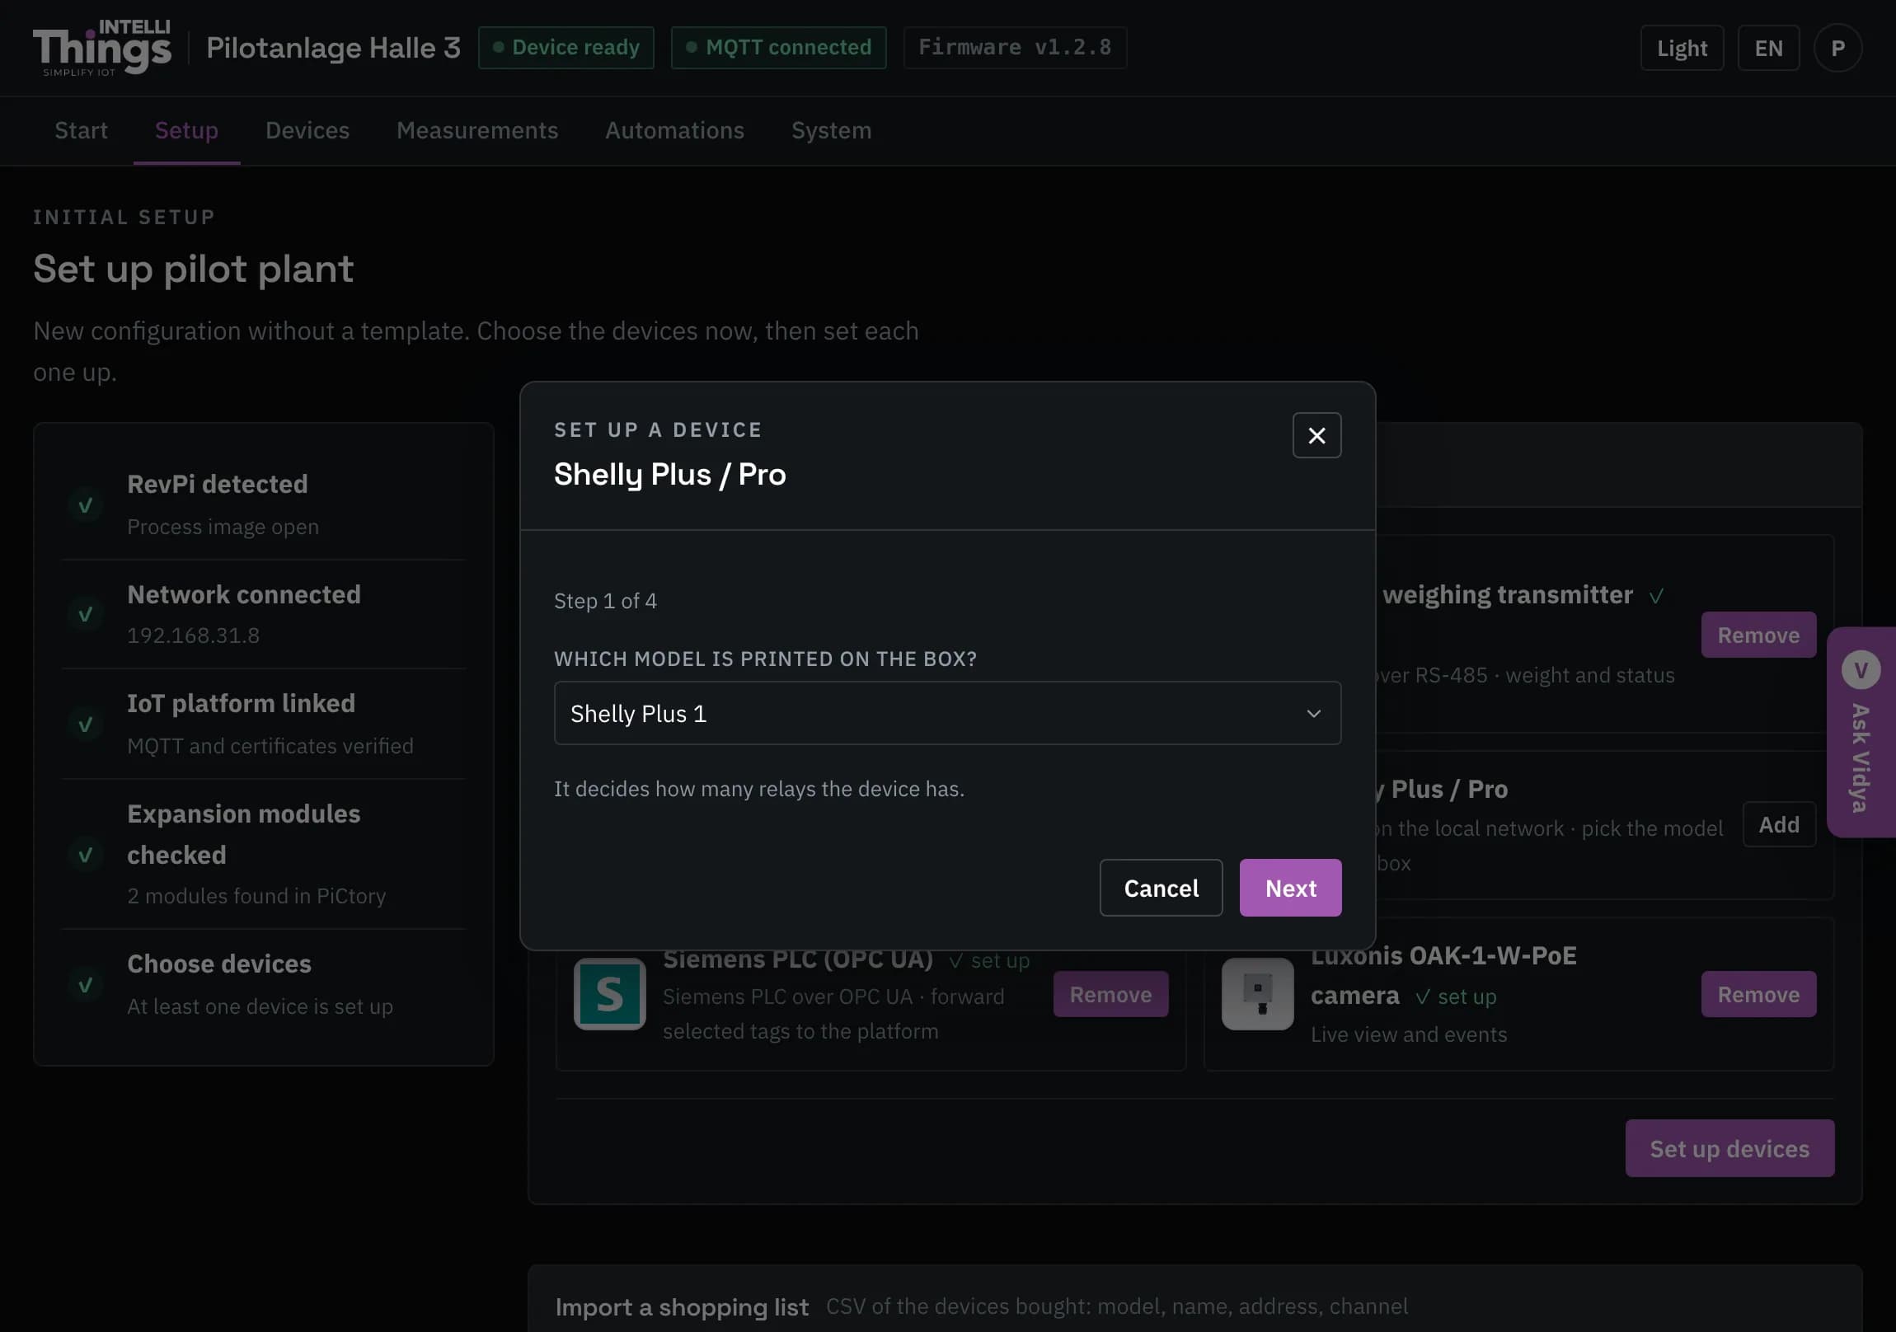Open the Ask Vidya assistant panel

pyautogui.click(x=1861, y=732)
